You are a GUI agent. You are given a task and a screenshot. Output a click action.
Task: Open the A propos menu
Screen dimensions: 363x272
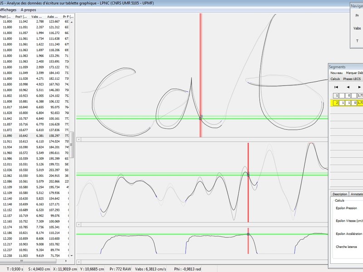(29, 9)
